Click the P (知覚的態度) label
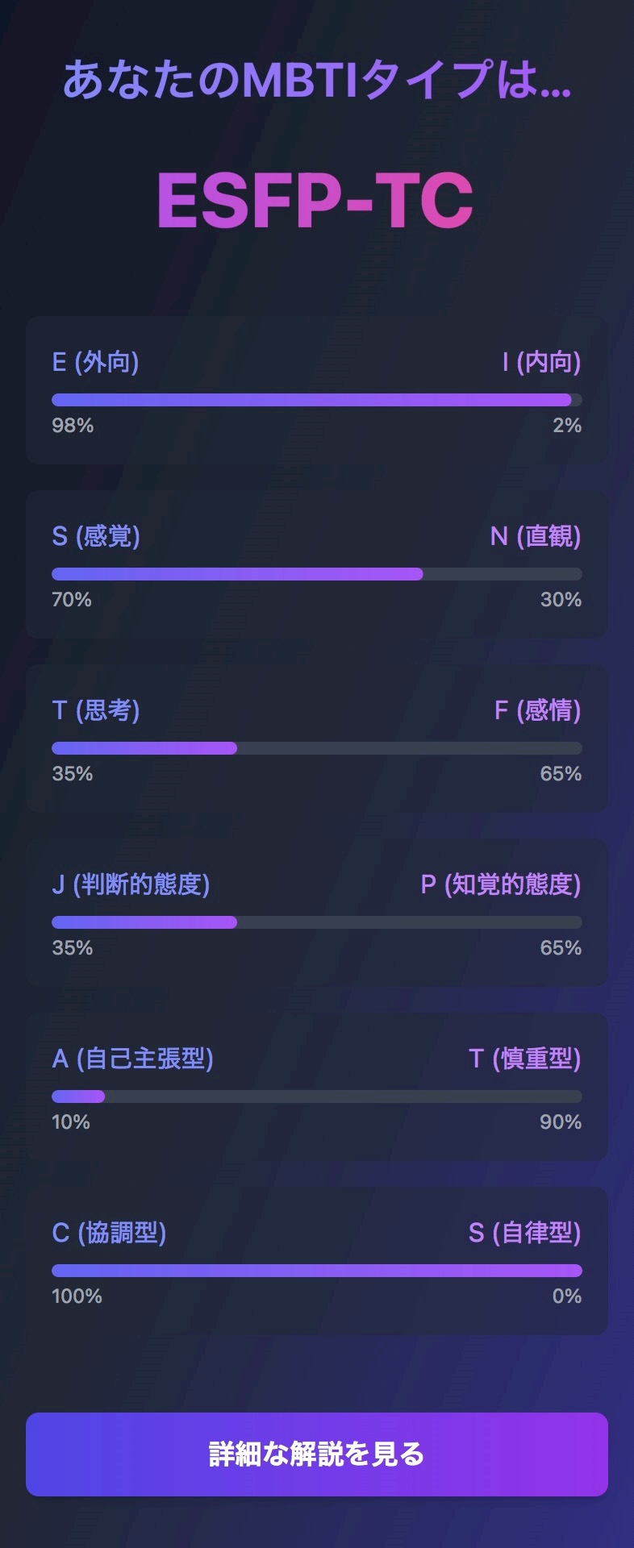Viewport: 634px width, 1548px height. (x=500, y=884)
